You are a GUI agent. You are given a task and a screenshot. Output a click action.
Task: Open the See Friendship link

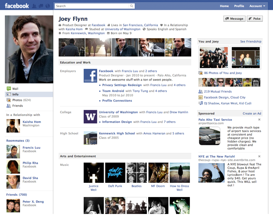pos(250,42)
